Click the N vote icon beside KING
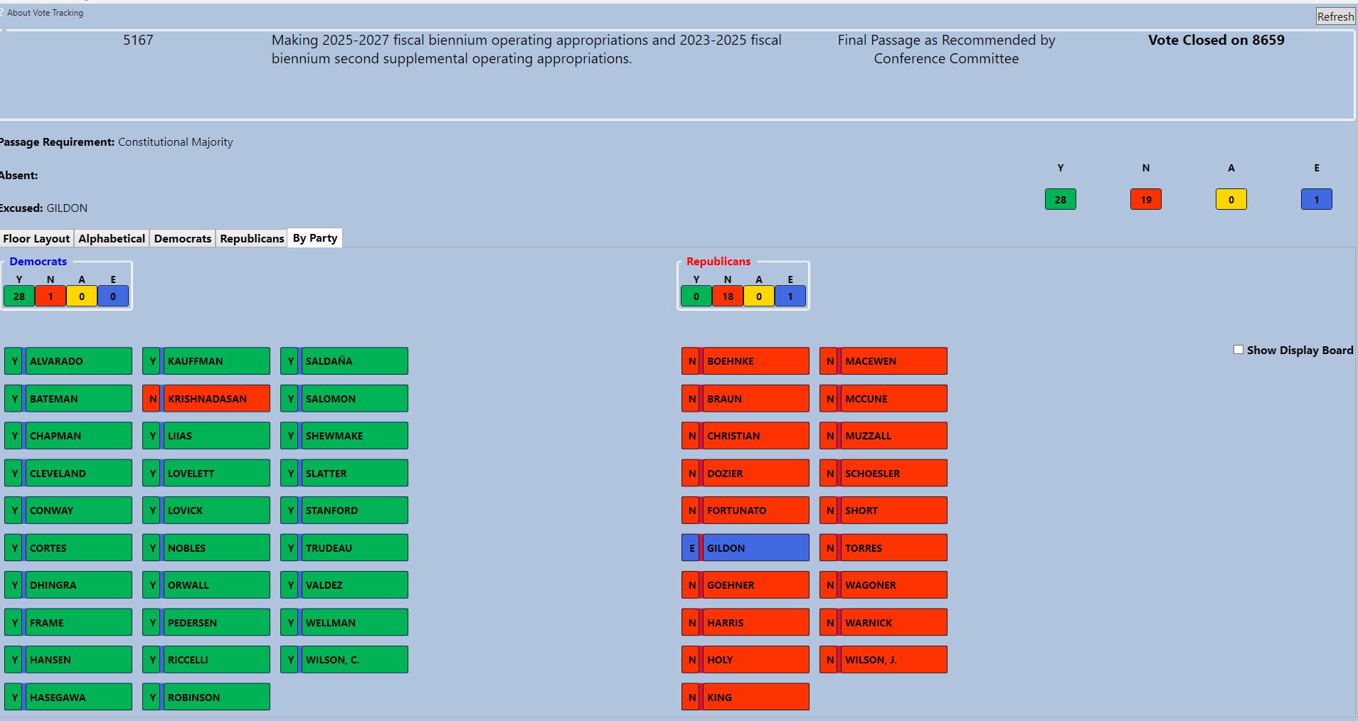The height and width of the screenshot is (721, 1358). click(691, 698)
